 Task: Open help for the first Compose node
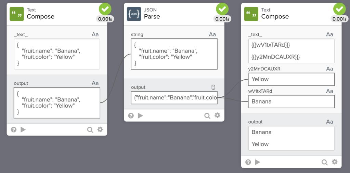(14, 129)
